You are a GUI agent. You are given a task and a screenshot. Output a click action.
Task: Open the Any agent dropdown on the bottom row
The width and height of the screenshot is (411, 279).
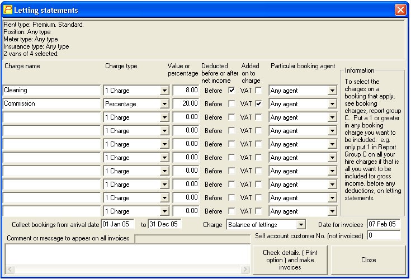[332, 211]
